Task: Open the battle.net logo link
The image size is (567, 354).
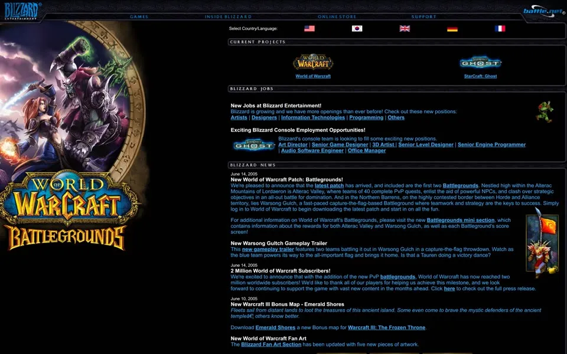Action: 543,11
